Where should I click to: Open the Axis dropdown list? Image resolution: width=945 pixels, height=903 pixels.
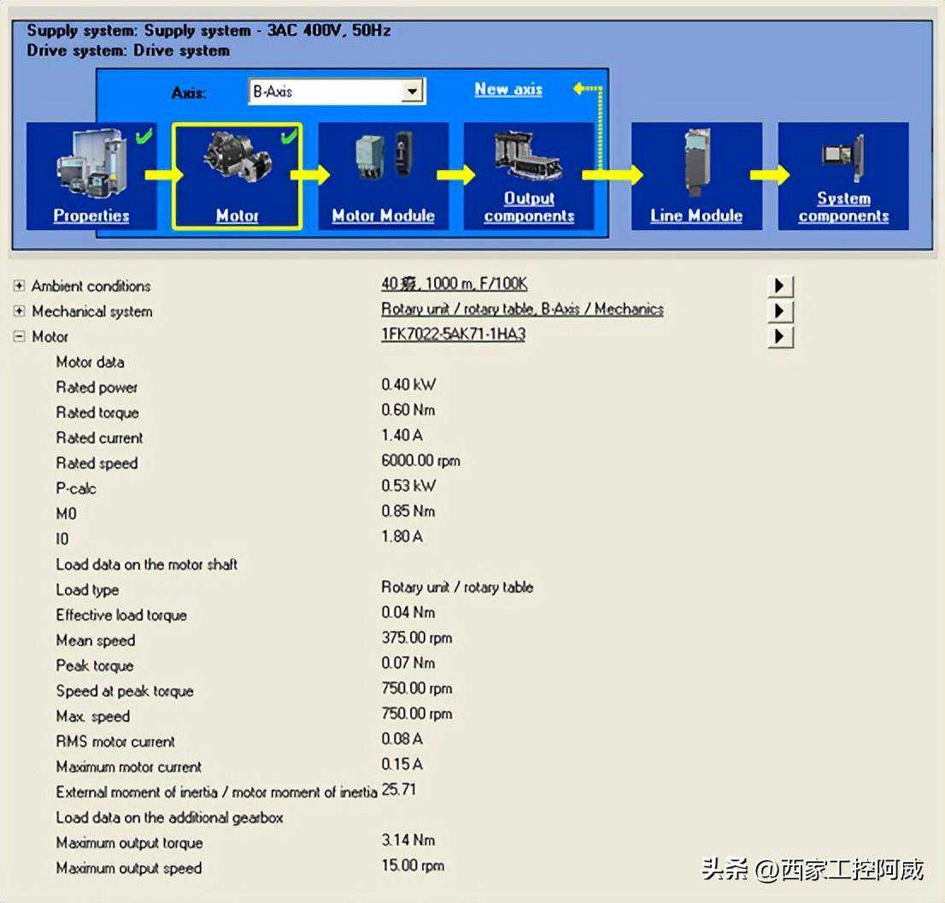click(x=413, y=91)
